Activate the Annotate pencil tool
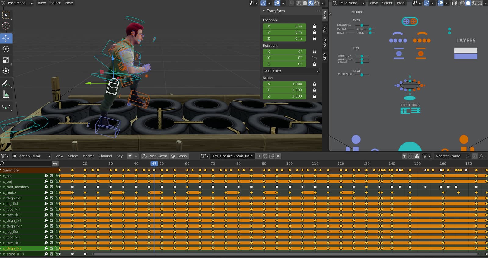The width and height of the screenshot is (488, 258). pyautogui.click(x=6, y=83)
